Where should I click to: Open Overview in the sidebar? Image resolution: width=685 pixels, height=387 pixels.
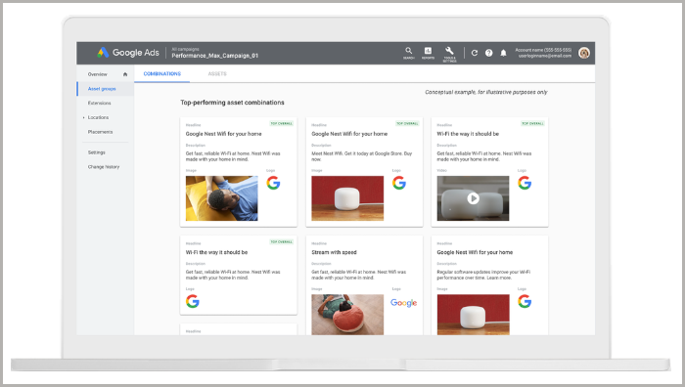(x=98, y=74)
